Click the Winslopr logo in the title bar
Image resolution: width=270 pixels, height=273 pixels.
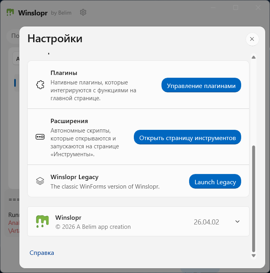11,12
